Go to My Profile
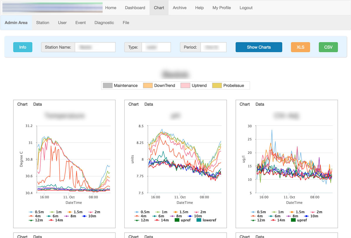Screen dimensions: 351x238 (x=221, y=8)
